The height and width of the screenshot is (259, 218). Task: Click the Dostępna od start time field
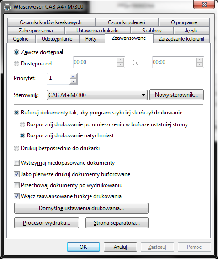(95, 62)
